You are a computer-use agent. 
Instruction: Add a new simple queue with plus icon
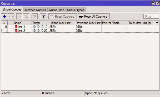4,17
